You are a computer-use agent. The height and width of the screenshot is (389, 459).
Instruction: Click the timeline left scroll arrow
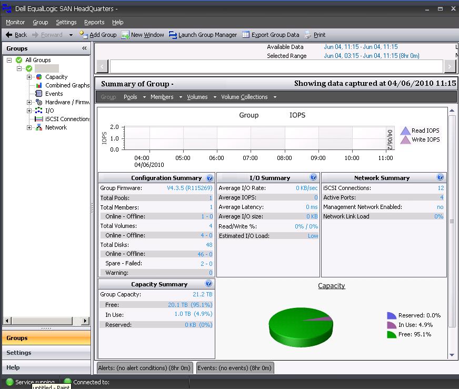pyautogui.click(x=102, y=66)
